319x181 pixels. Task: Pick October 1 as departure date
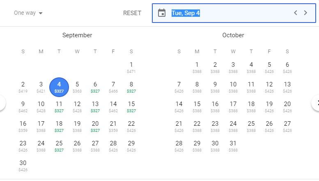click(x=197, y=67)
